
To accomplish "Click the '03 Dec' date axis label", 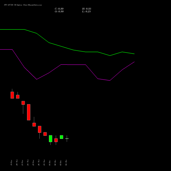I will click(x=61, y=162).
